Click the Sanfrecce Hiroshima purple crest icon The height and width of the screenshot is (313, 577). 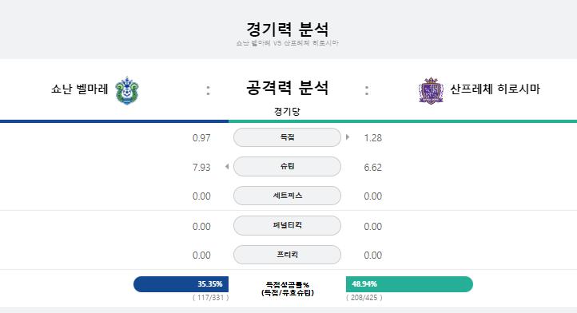coord(431,90)
